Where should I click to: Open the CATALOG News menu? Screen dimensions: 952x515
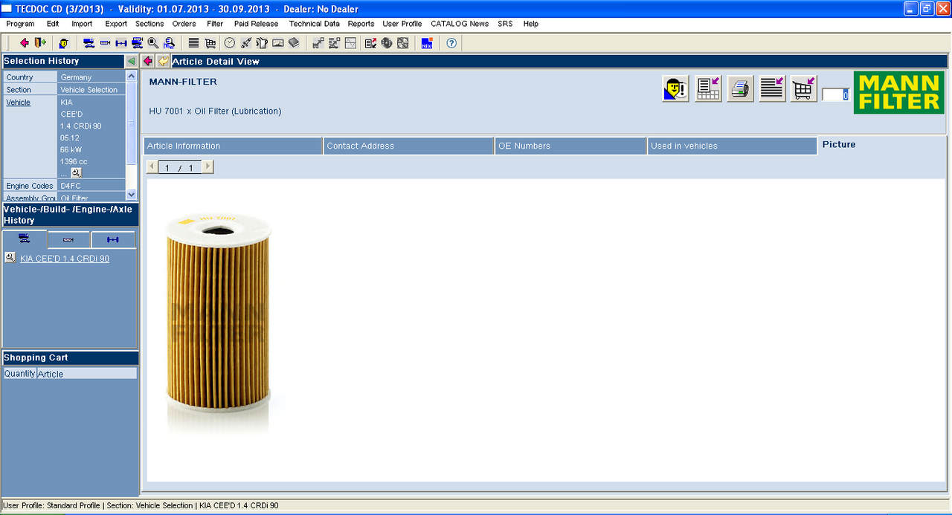pos(460,24)
